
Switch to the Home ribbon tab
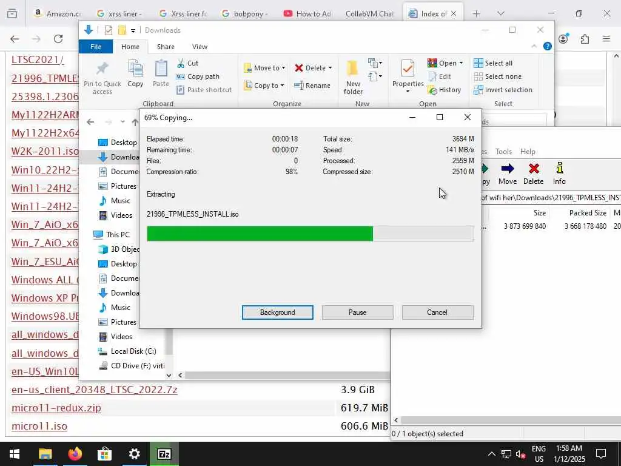click(130, 47)
